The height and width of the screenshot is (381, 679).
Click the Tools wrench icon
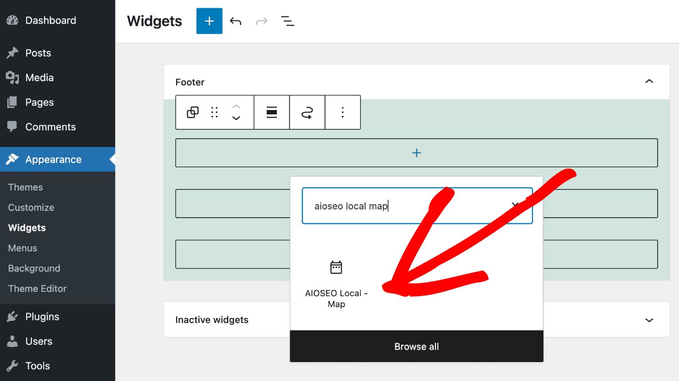[x=12, y=366]
